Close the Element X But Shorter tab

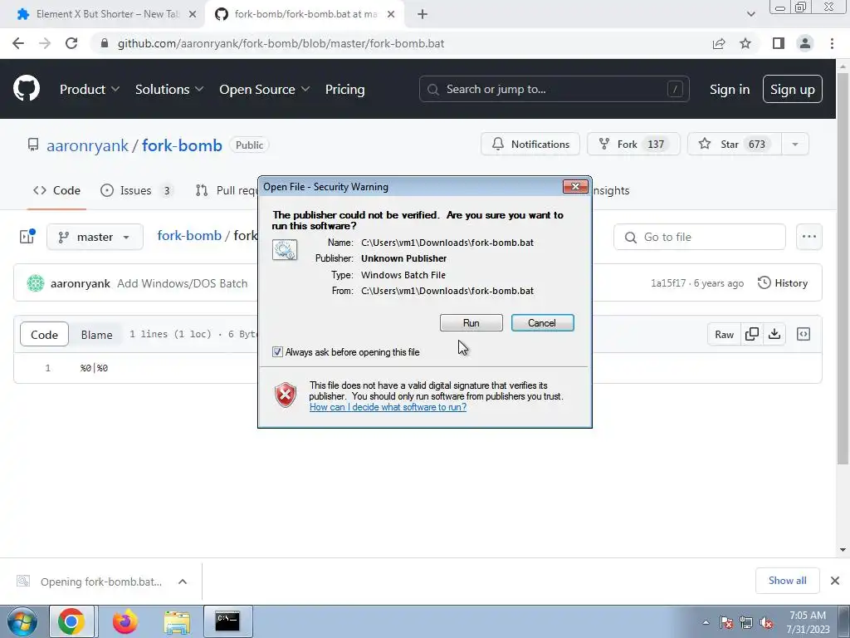(193, 14)
